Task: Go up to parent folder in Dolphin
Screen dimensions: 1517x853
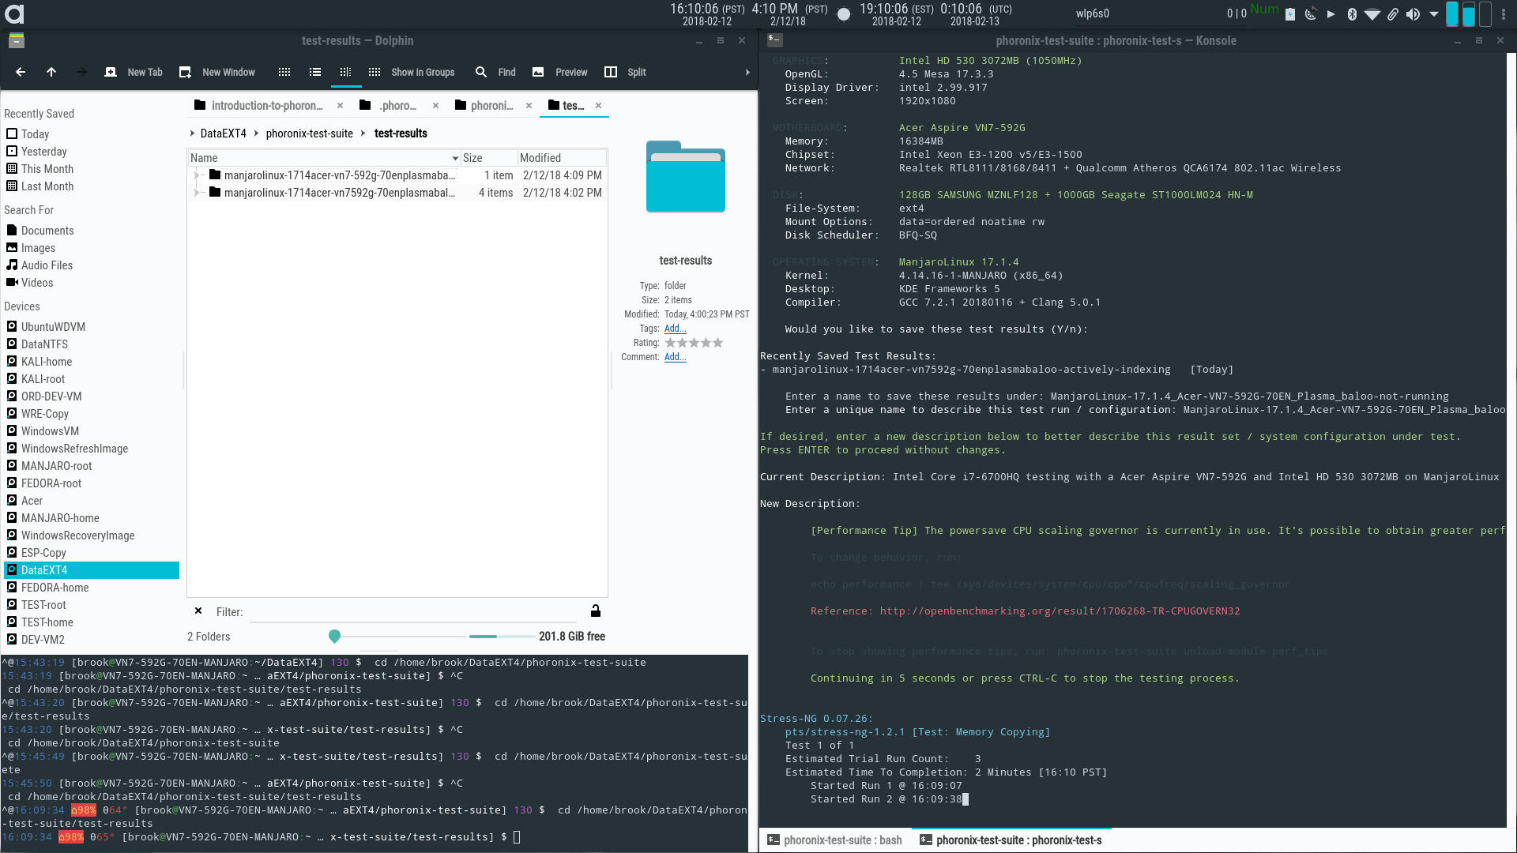Action: 51,72
